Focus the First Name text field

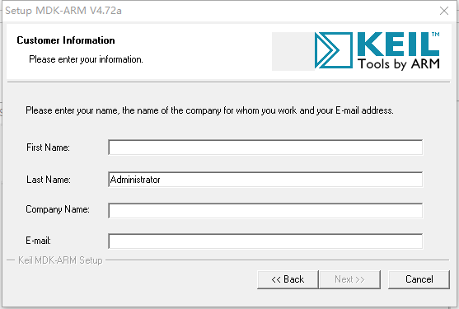[x=265, y=147]
